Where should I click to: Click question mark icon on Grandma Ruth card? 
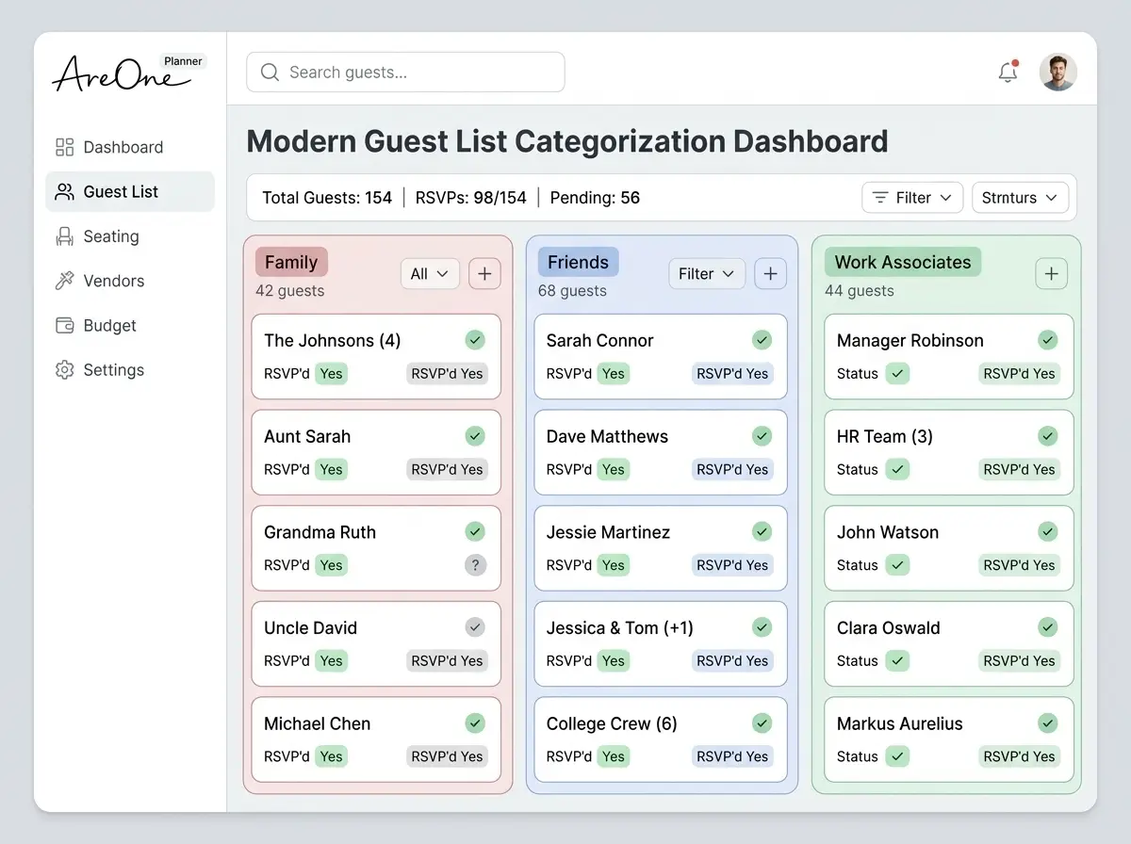475,565
